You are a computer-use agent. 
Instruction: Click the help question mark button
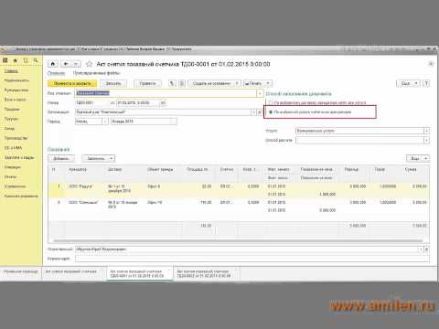[x=427, y=83]
